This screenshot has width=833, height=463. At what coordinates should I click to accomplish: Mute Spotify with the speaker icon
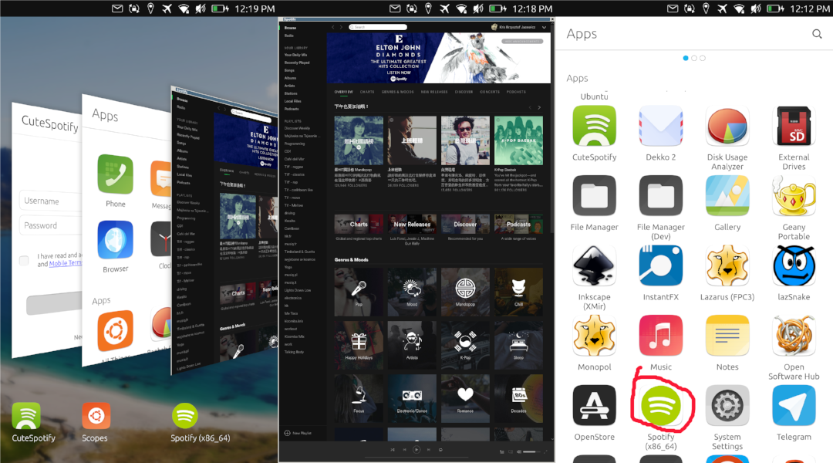point(519,452)
